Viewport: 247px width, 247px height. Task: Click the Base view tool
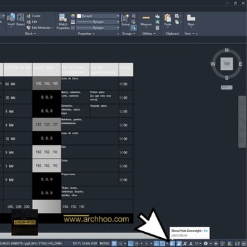191,20
